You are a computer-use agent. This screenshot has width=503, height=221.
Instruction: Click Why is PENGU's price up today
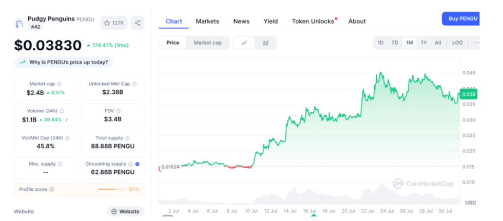[64, 62]
